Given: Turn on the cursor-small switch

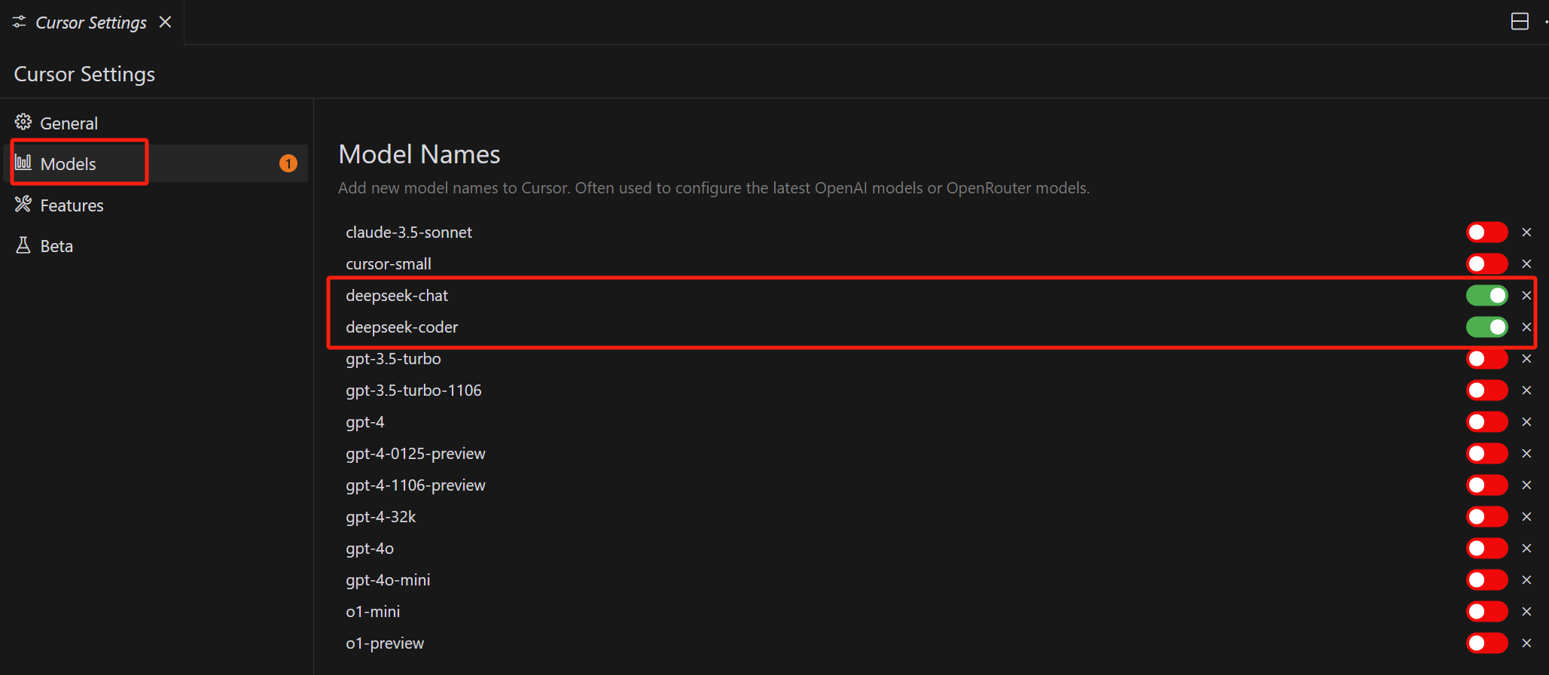Looking at the screenshot, I should pyautogui.click(x=1486, y=264).
